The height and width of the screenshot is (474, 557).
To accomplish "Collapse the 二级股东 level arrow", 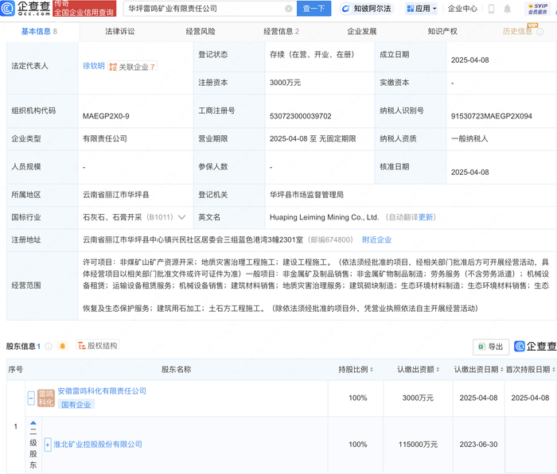I will point(33,423).
